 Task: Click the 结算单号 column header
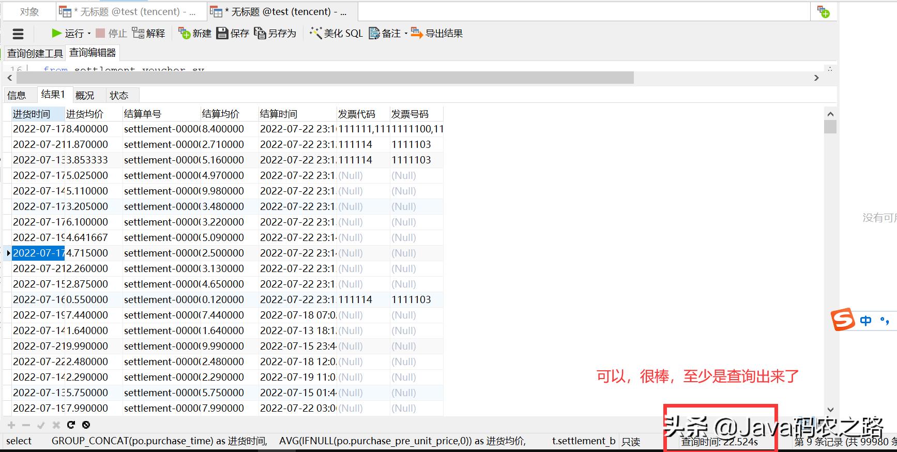click(161, 114)
